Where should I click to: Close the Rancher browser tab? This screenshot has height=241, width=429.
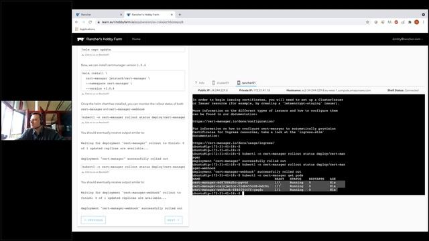[121, 15]
